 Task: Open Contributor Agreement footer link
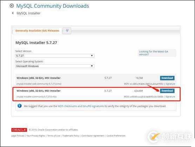coord(93,136)
